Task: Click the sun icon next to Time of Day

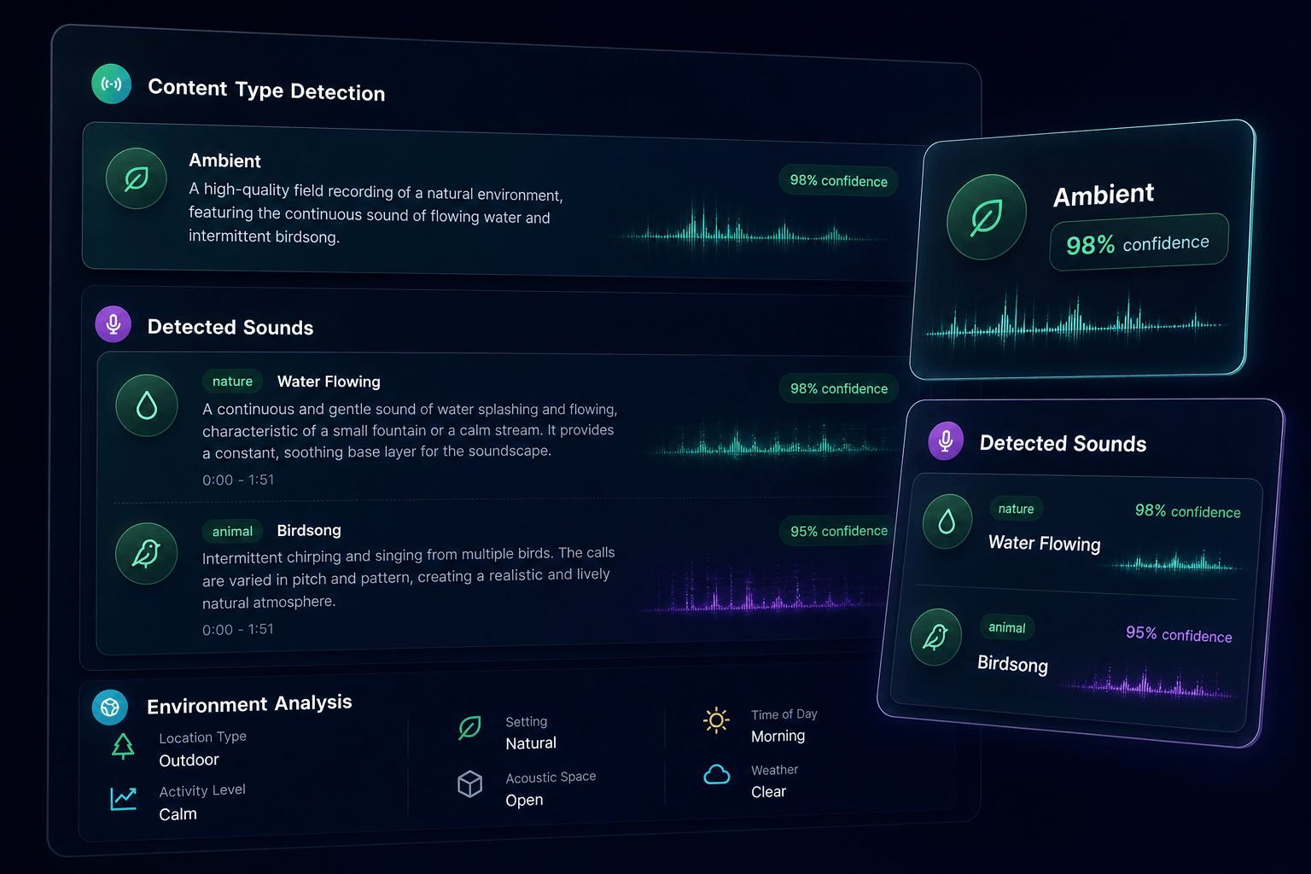Action: (x=716, y=721)
